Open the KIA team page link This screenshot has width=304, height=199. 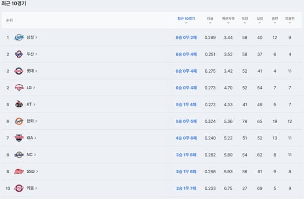coord(31,138)
